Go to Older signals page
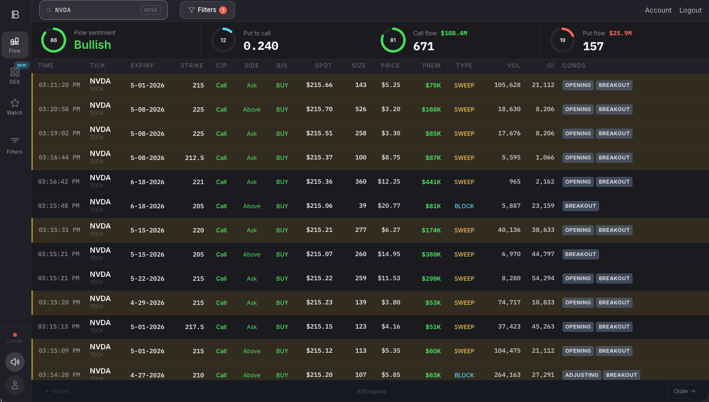The image size is (709, 402). tap(684, 391)
